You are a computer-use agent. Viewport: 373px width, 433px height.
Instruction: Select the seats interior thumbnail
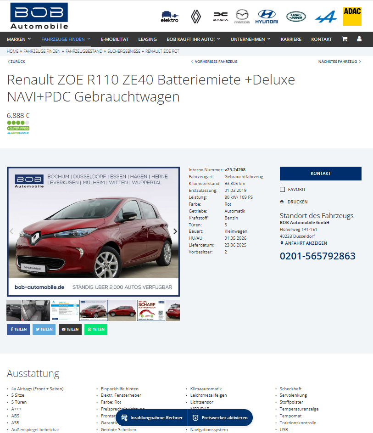[x=36, y=310]
